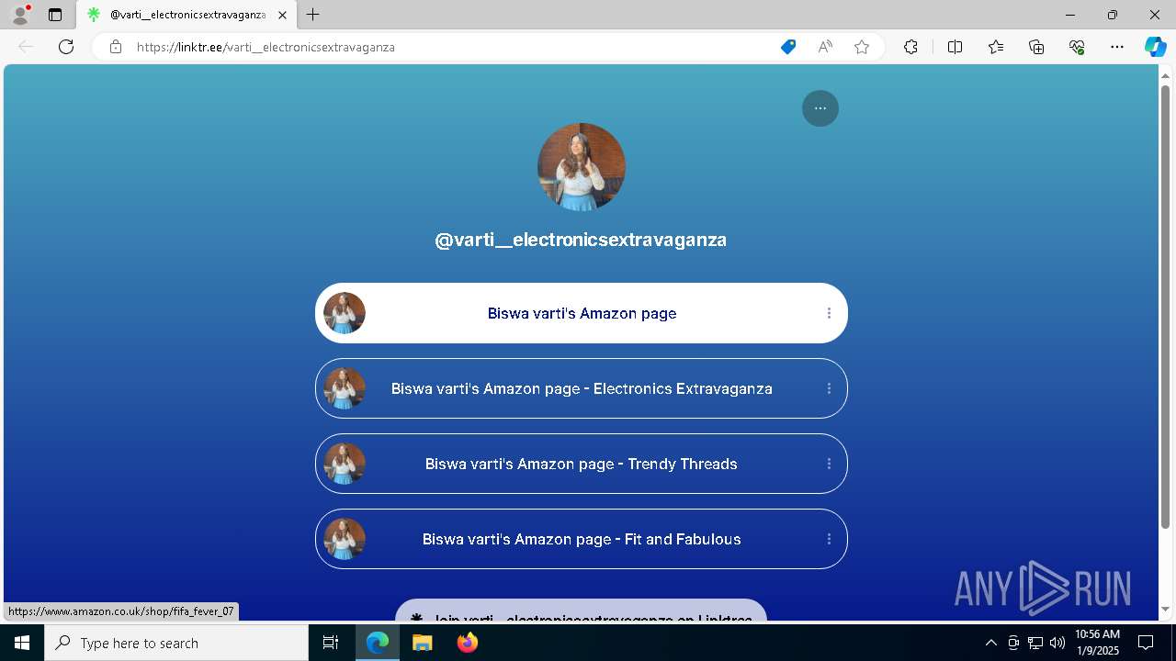
Task: Open the Favorites list
Action: click(x=996, y=47)
